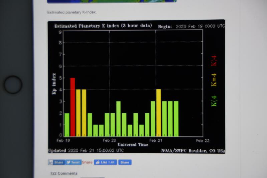This screenshot has width=267, height=178.
Task: Click the green K<4 legend label
Action: (214, 101)
